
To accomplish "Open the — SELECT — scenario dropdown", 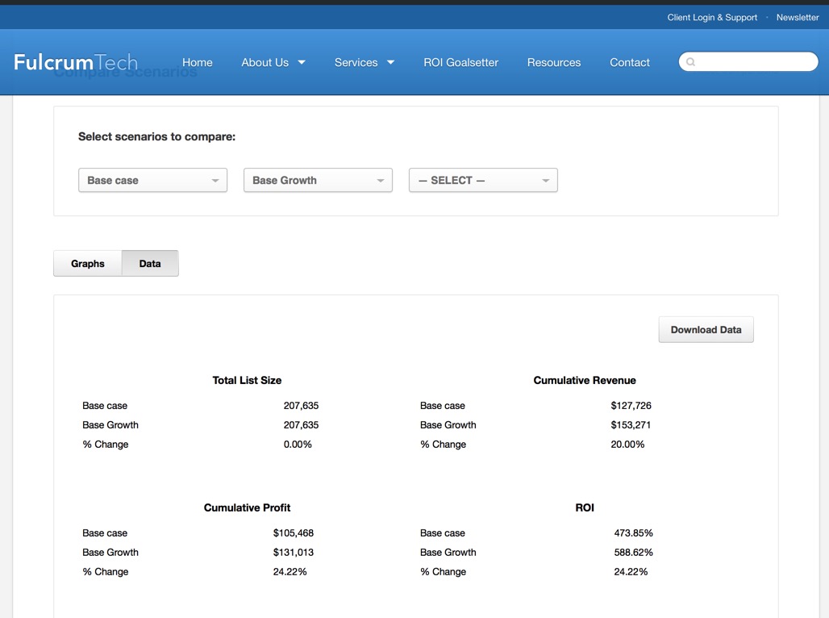I will (x=482, y=180).
